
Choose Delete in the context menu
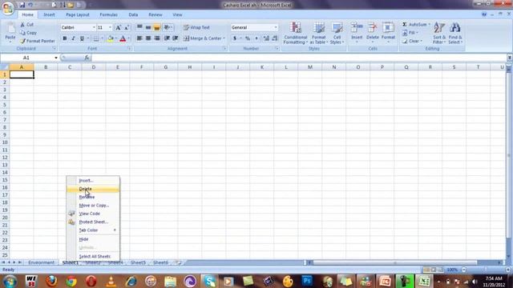click(93, 189)
